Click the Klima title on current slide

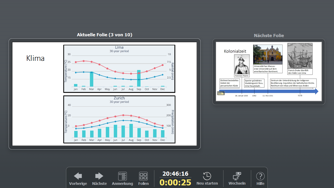coord(35,58)
